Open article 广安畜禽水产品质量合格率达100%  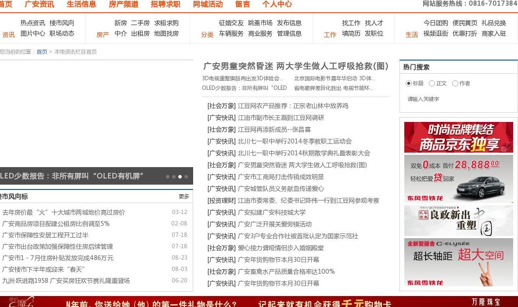(286, 271)
